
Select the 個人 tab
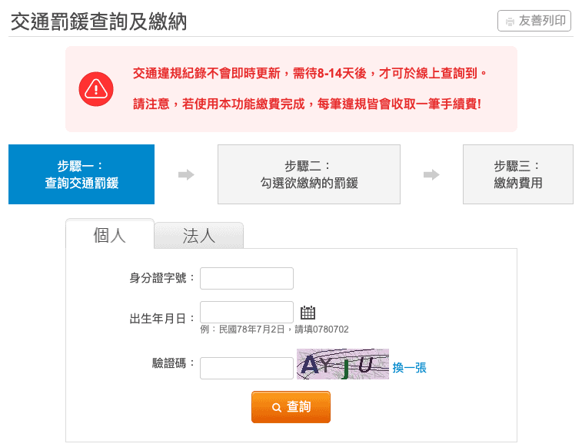click(109, 234)
